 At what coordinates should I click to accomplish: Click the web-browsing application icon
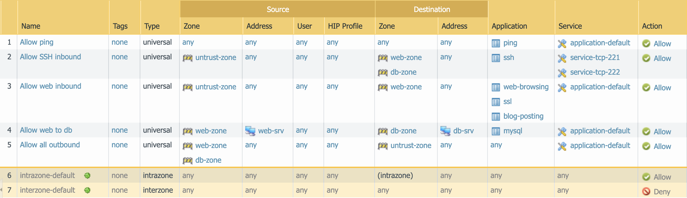coord(496,87)
